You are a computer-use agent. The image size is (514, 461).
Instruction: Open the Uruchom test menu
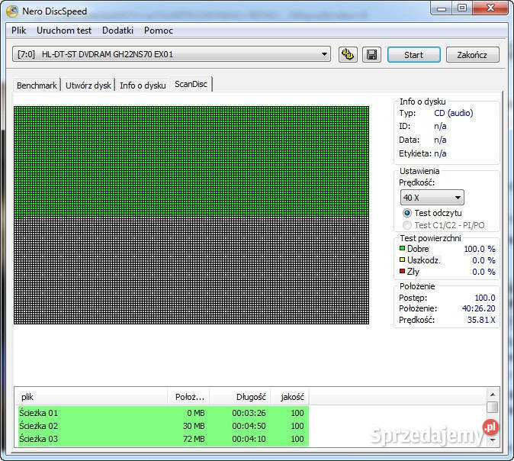[64, 31]
